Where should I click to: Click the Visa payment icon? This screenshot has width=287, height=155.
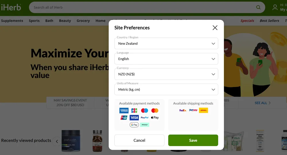[134, 117]
